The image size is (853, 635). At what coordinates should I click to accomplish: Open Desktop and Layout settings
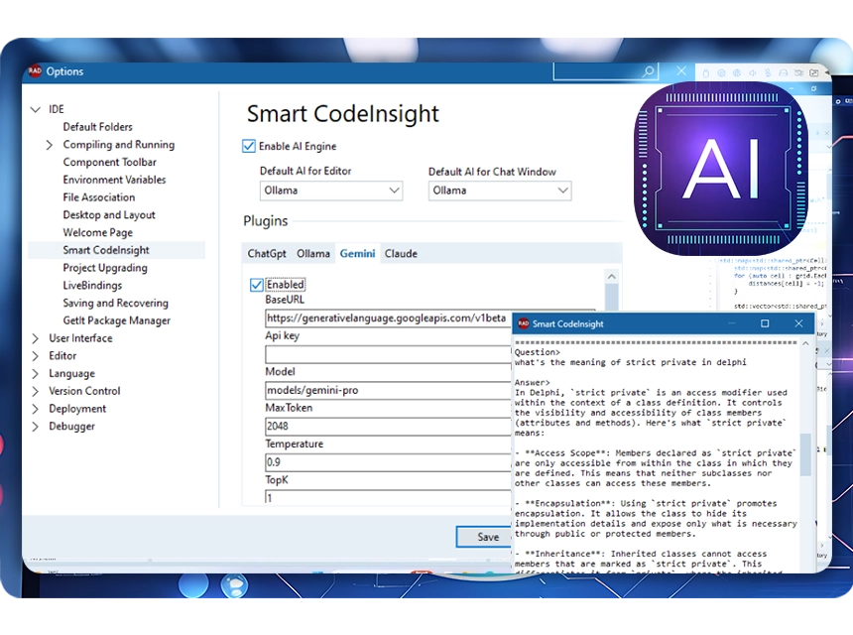[109, 215]
